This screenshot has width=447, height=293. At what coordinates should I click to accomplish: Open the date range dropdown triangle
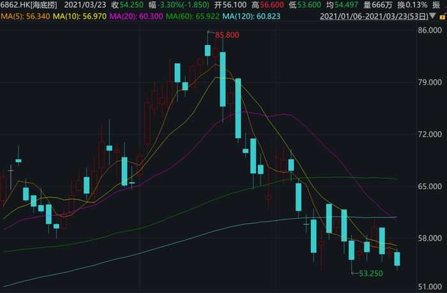[x=432, y=16]
